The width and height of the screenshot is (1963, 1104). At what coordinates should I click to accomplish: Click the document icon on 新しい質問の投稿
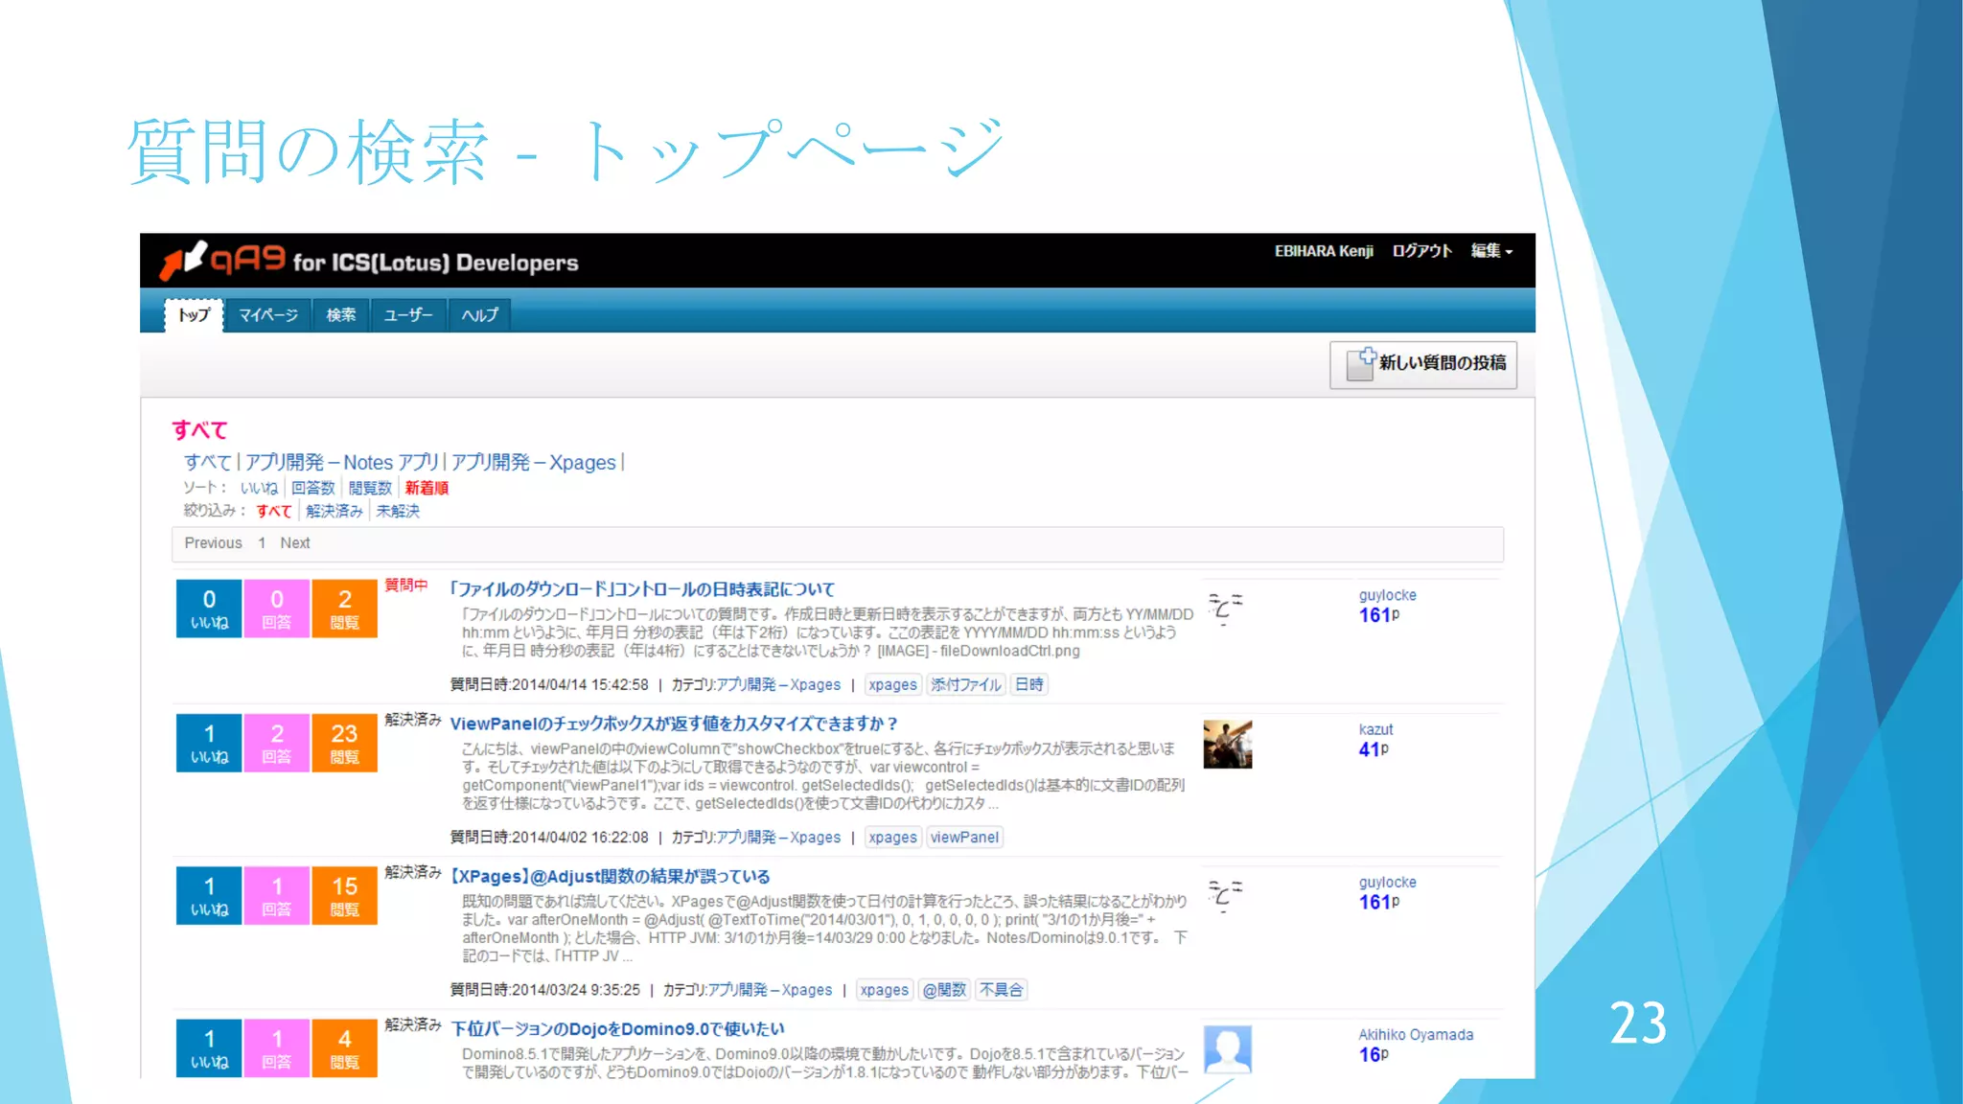(x=1360, y=363)
